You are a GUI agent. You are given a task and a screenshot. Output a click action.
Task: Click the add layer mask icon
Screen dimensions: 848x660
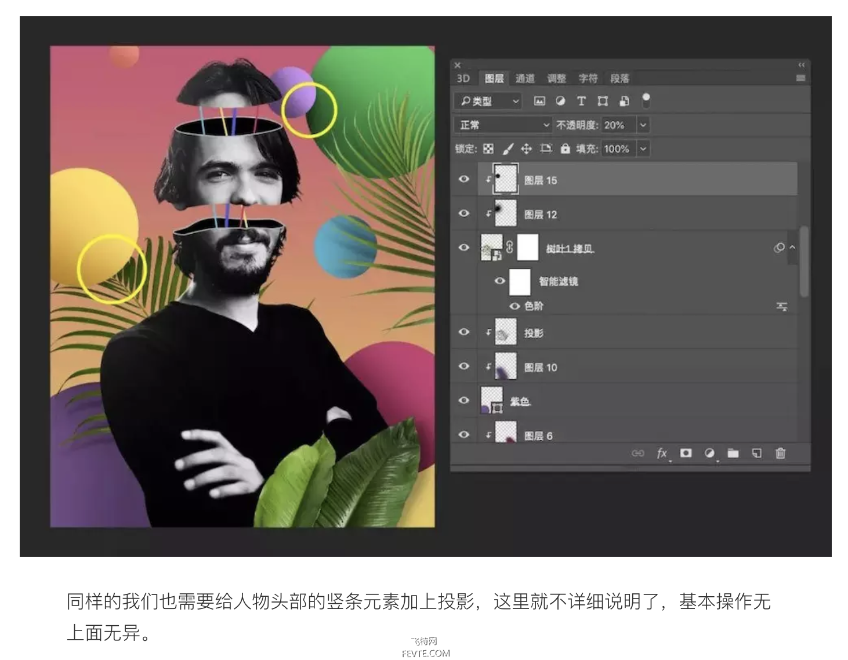point(686,453)
